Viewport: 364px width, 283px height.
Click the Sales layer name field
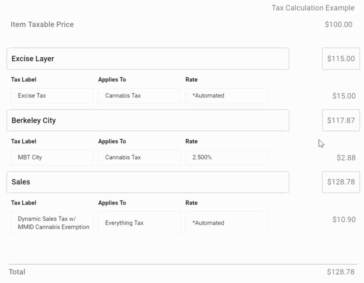[148, 182]
